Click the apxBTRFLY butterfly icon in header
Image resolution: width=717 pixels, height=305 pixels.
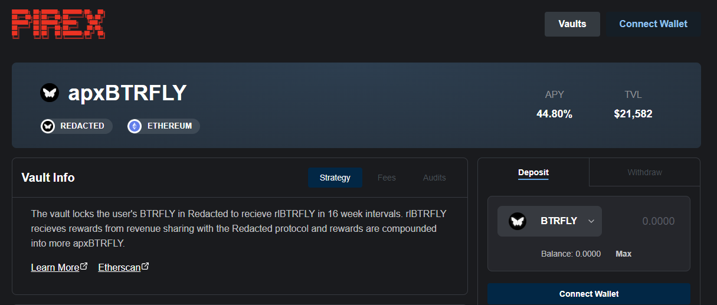pyautogui.click(x=50, y=93)
